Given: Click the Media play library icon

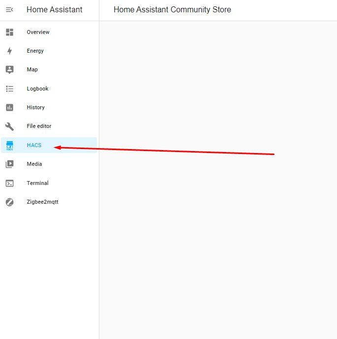Looking at the screenshot, I should coord(9,164).
